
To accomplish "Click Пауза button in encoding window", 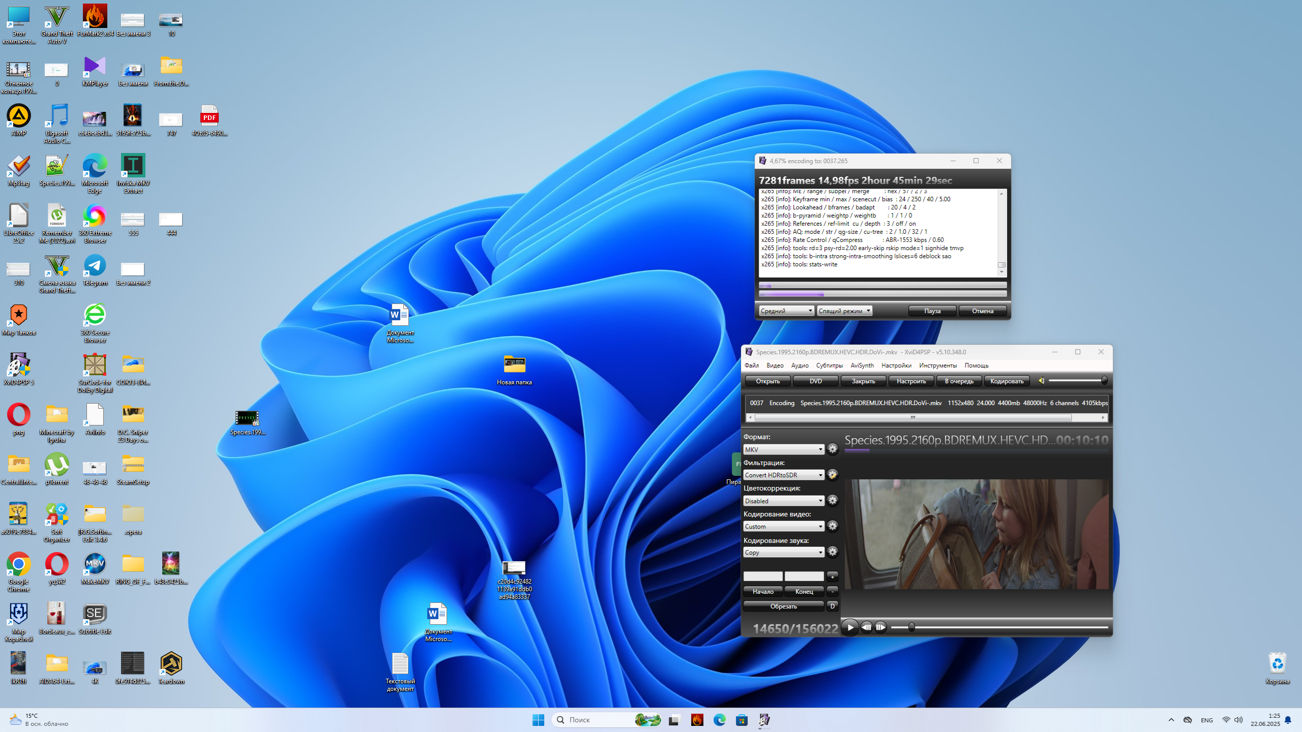I will [x=932, y=311].
